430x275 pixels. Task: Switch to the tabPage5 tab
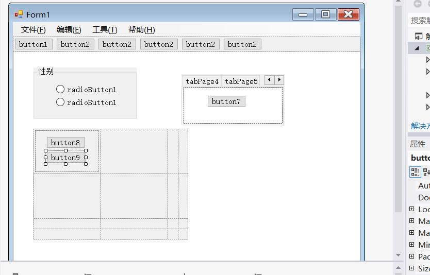241,81
